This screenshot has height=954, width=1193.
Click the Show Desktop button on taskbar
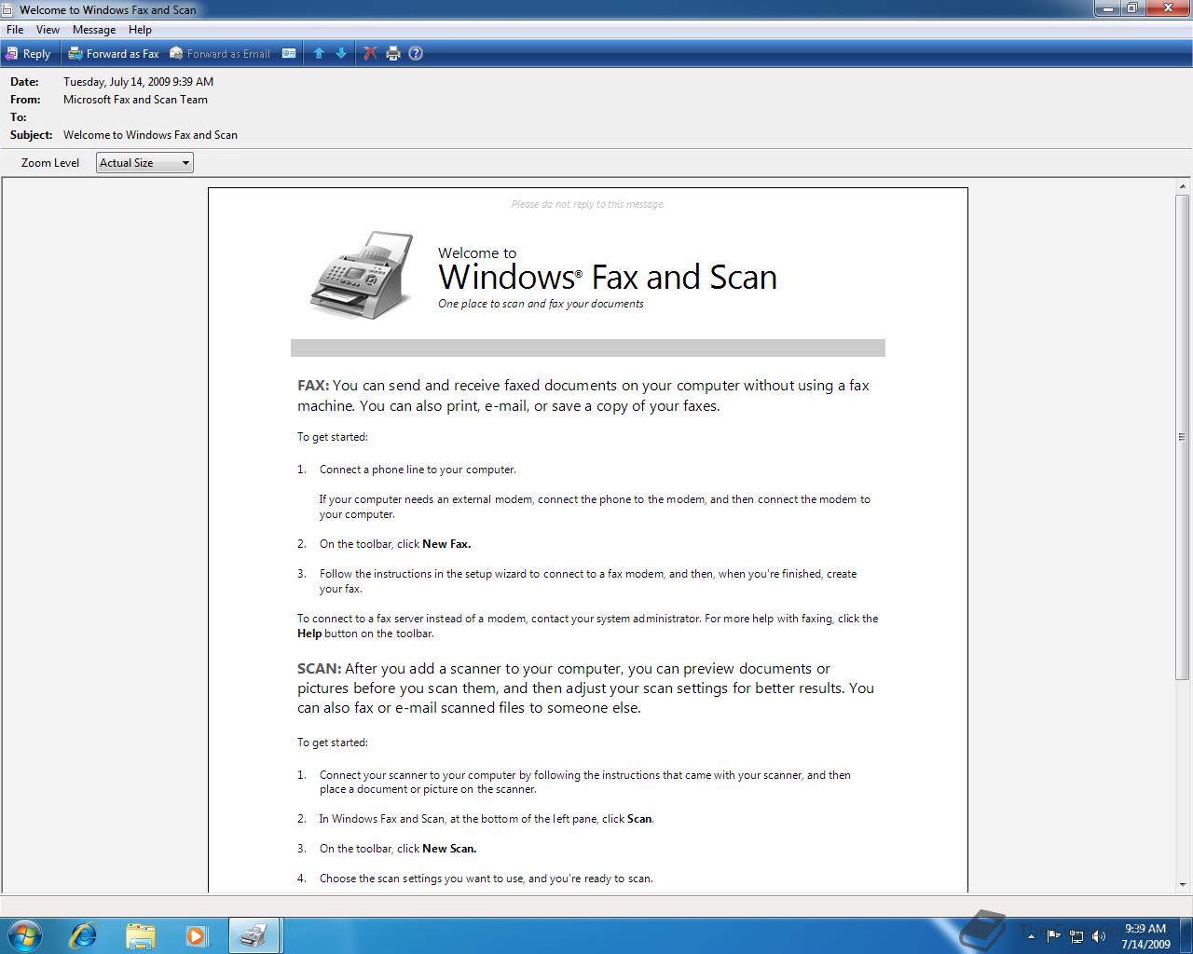click(x=1186, y=935)
